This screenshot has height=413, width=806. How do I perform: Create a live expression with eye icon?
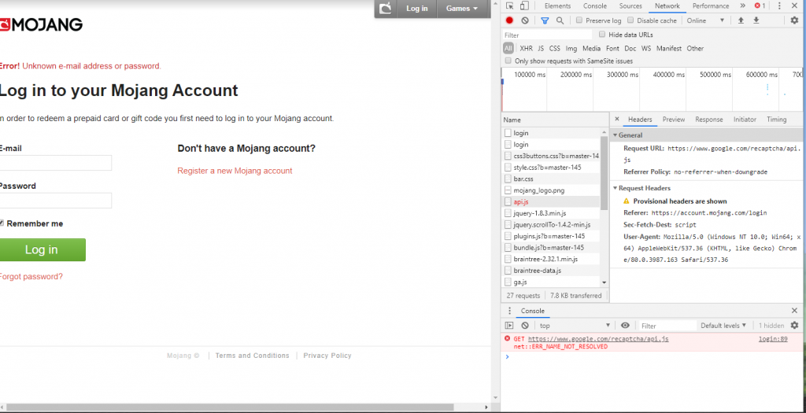[x=625, y=326]
